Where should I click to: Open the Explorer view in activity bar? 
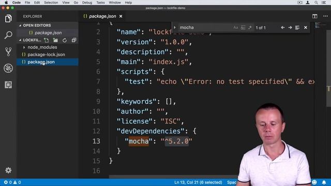(x=8, y=19)
